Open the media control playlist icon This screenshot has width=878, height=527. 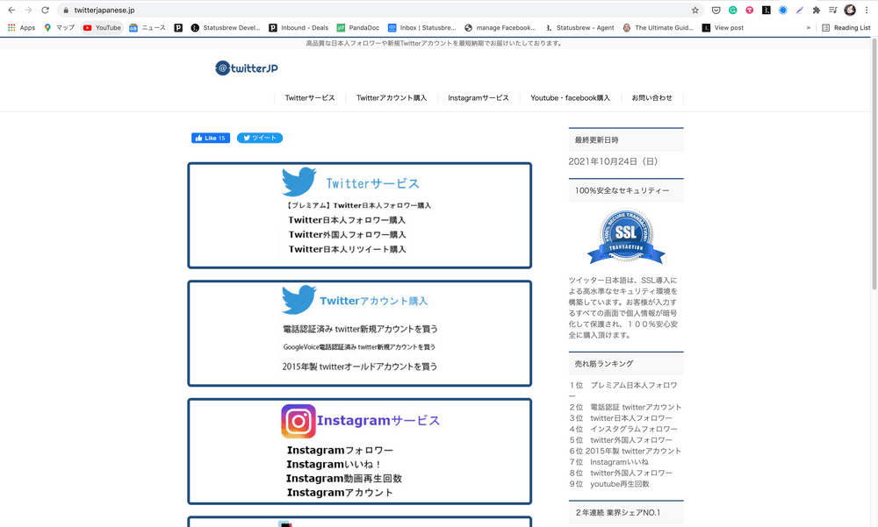coord(833,11)
